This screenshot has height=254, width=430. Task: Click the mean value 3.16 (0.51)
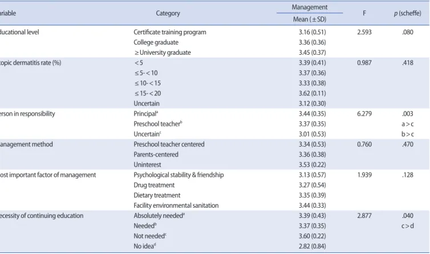pyautogui.click(x=312, y=32)
